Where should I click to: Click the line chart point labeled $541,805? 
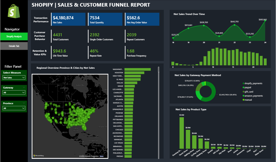(x=219, y=36)
